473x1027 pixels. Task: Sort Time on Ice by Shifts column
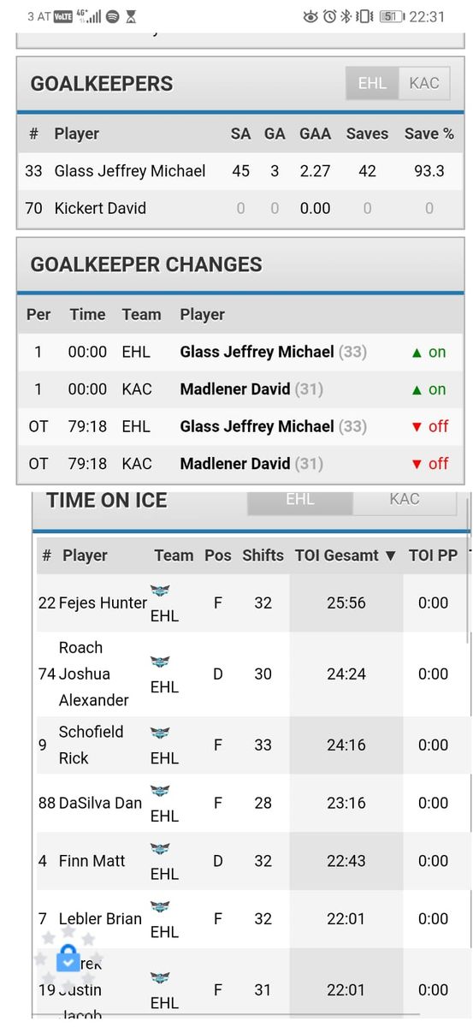pos(263,555)
